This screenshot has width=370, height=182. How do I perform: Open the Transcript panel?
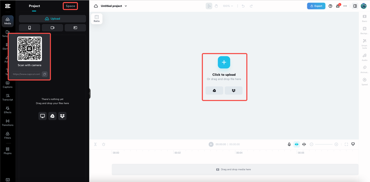8,97
